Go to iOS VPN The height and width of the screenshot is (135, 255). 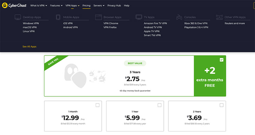point(68,23)
